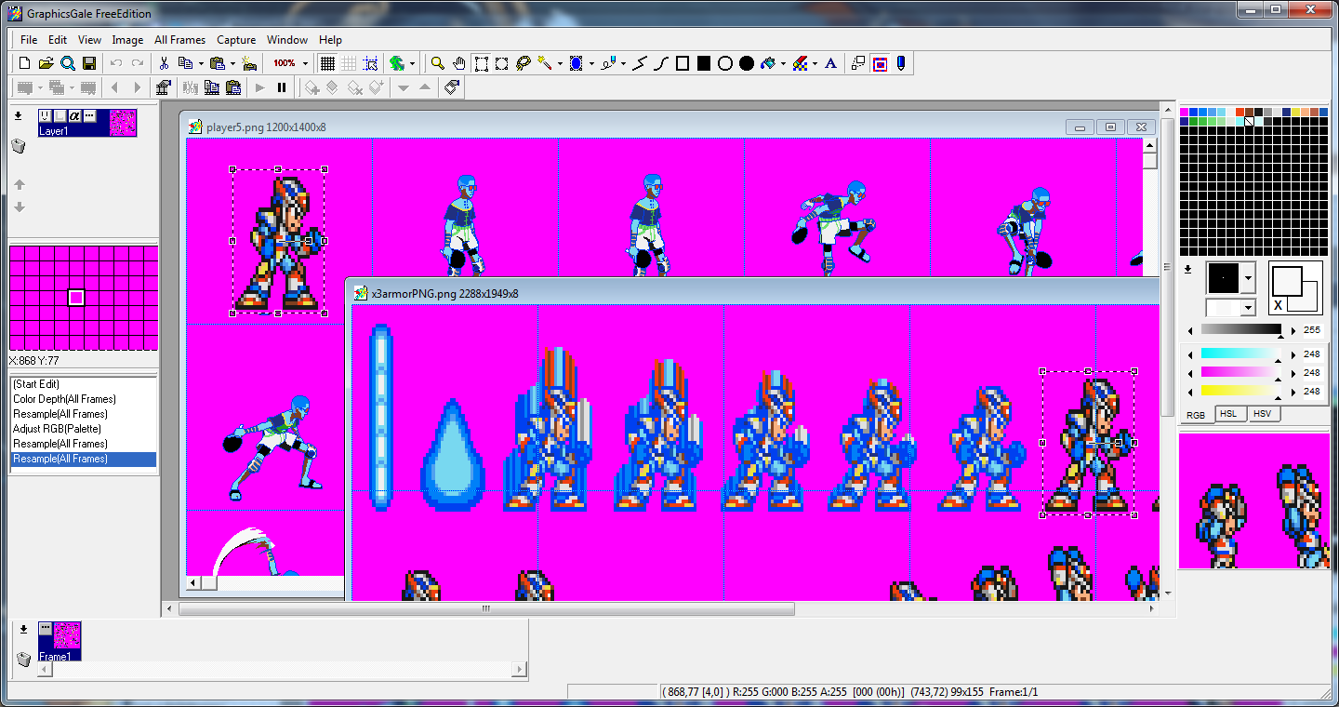This screenshot has height=707, width=1339.
Task: Open the All Frames menu
Action: coord(179,40)
